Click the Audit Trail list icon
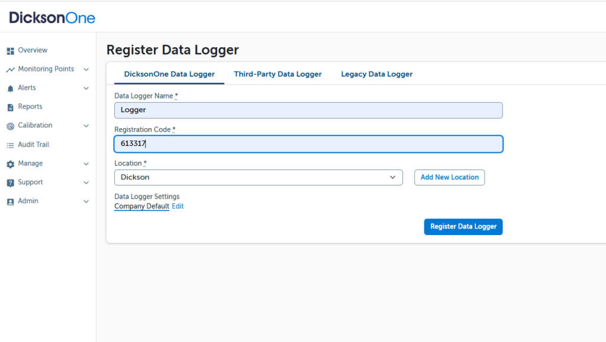606x342 pixels. tap(10, 145)
